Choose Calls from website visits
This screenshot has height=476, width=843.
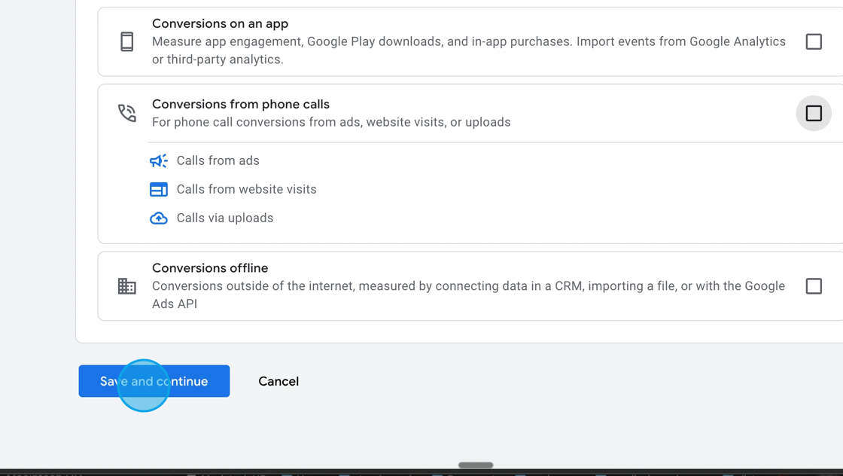[x=247, y=189]
